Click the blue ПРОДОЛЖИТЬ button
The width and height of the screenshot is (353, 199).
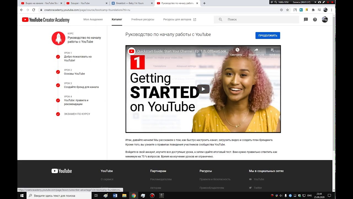coord(268,35)
